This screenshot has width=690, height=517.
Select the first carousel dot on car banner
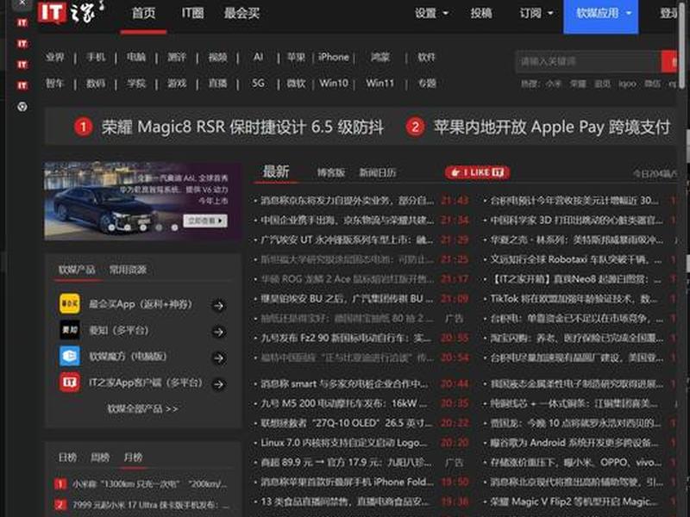pos(112,227)
